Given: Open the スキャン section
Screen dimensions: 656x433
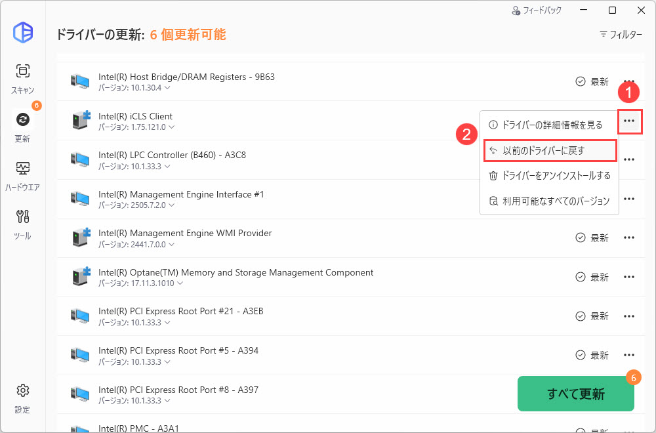Looking at the screenshot, I should (22, 79).
